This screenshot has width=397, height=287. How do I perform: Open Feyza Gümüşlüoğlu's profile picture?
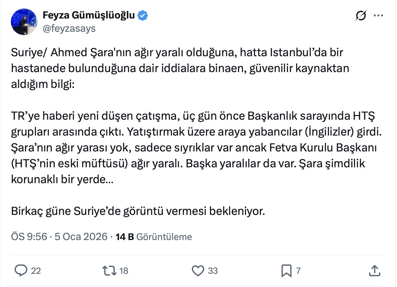(x=25, y=22)
